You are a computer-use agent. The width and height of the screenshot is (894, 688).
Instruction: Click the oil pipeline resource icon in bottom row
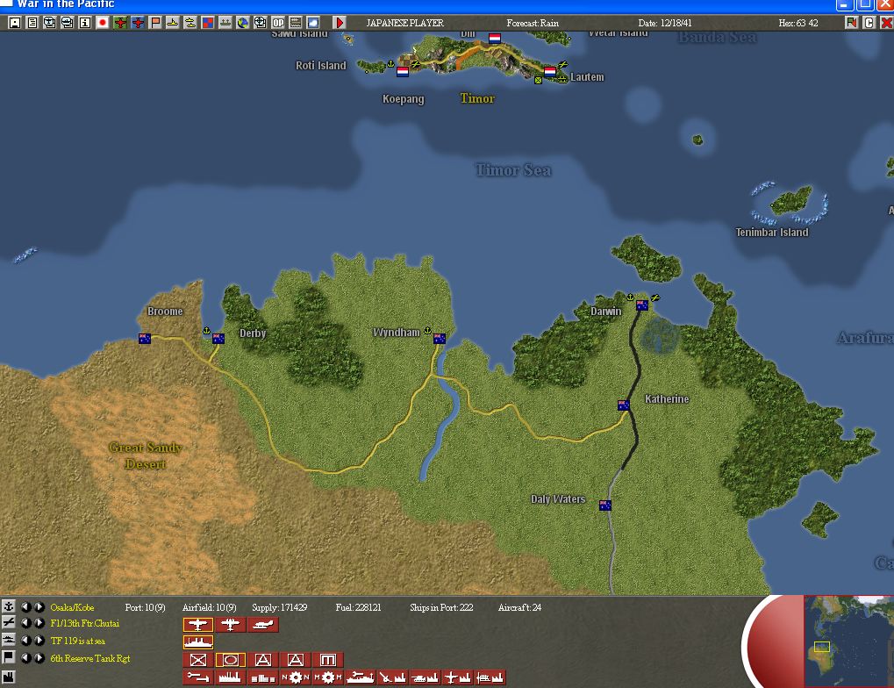pyautogui.click(x=198, y=677)
